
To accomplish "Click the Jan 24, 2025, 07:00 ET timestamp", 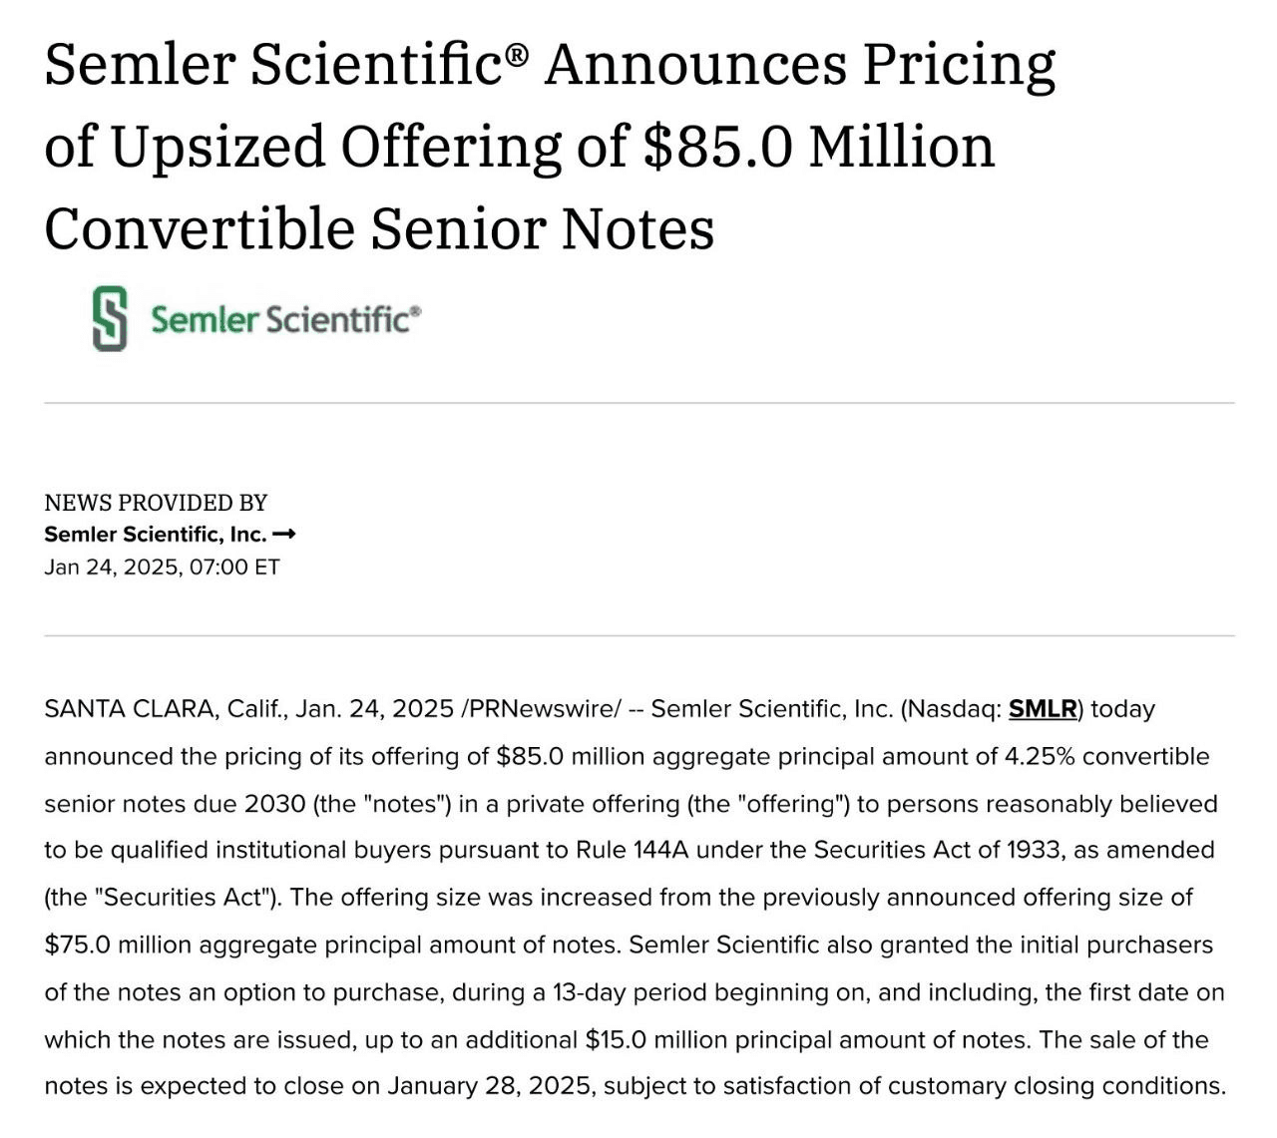I will 163,568.
